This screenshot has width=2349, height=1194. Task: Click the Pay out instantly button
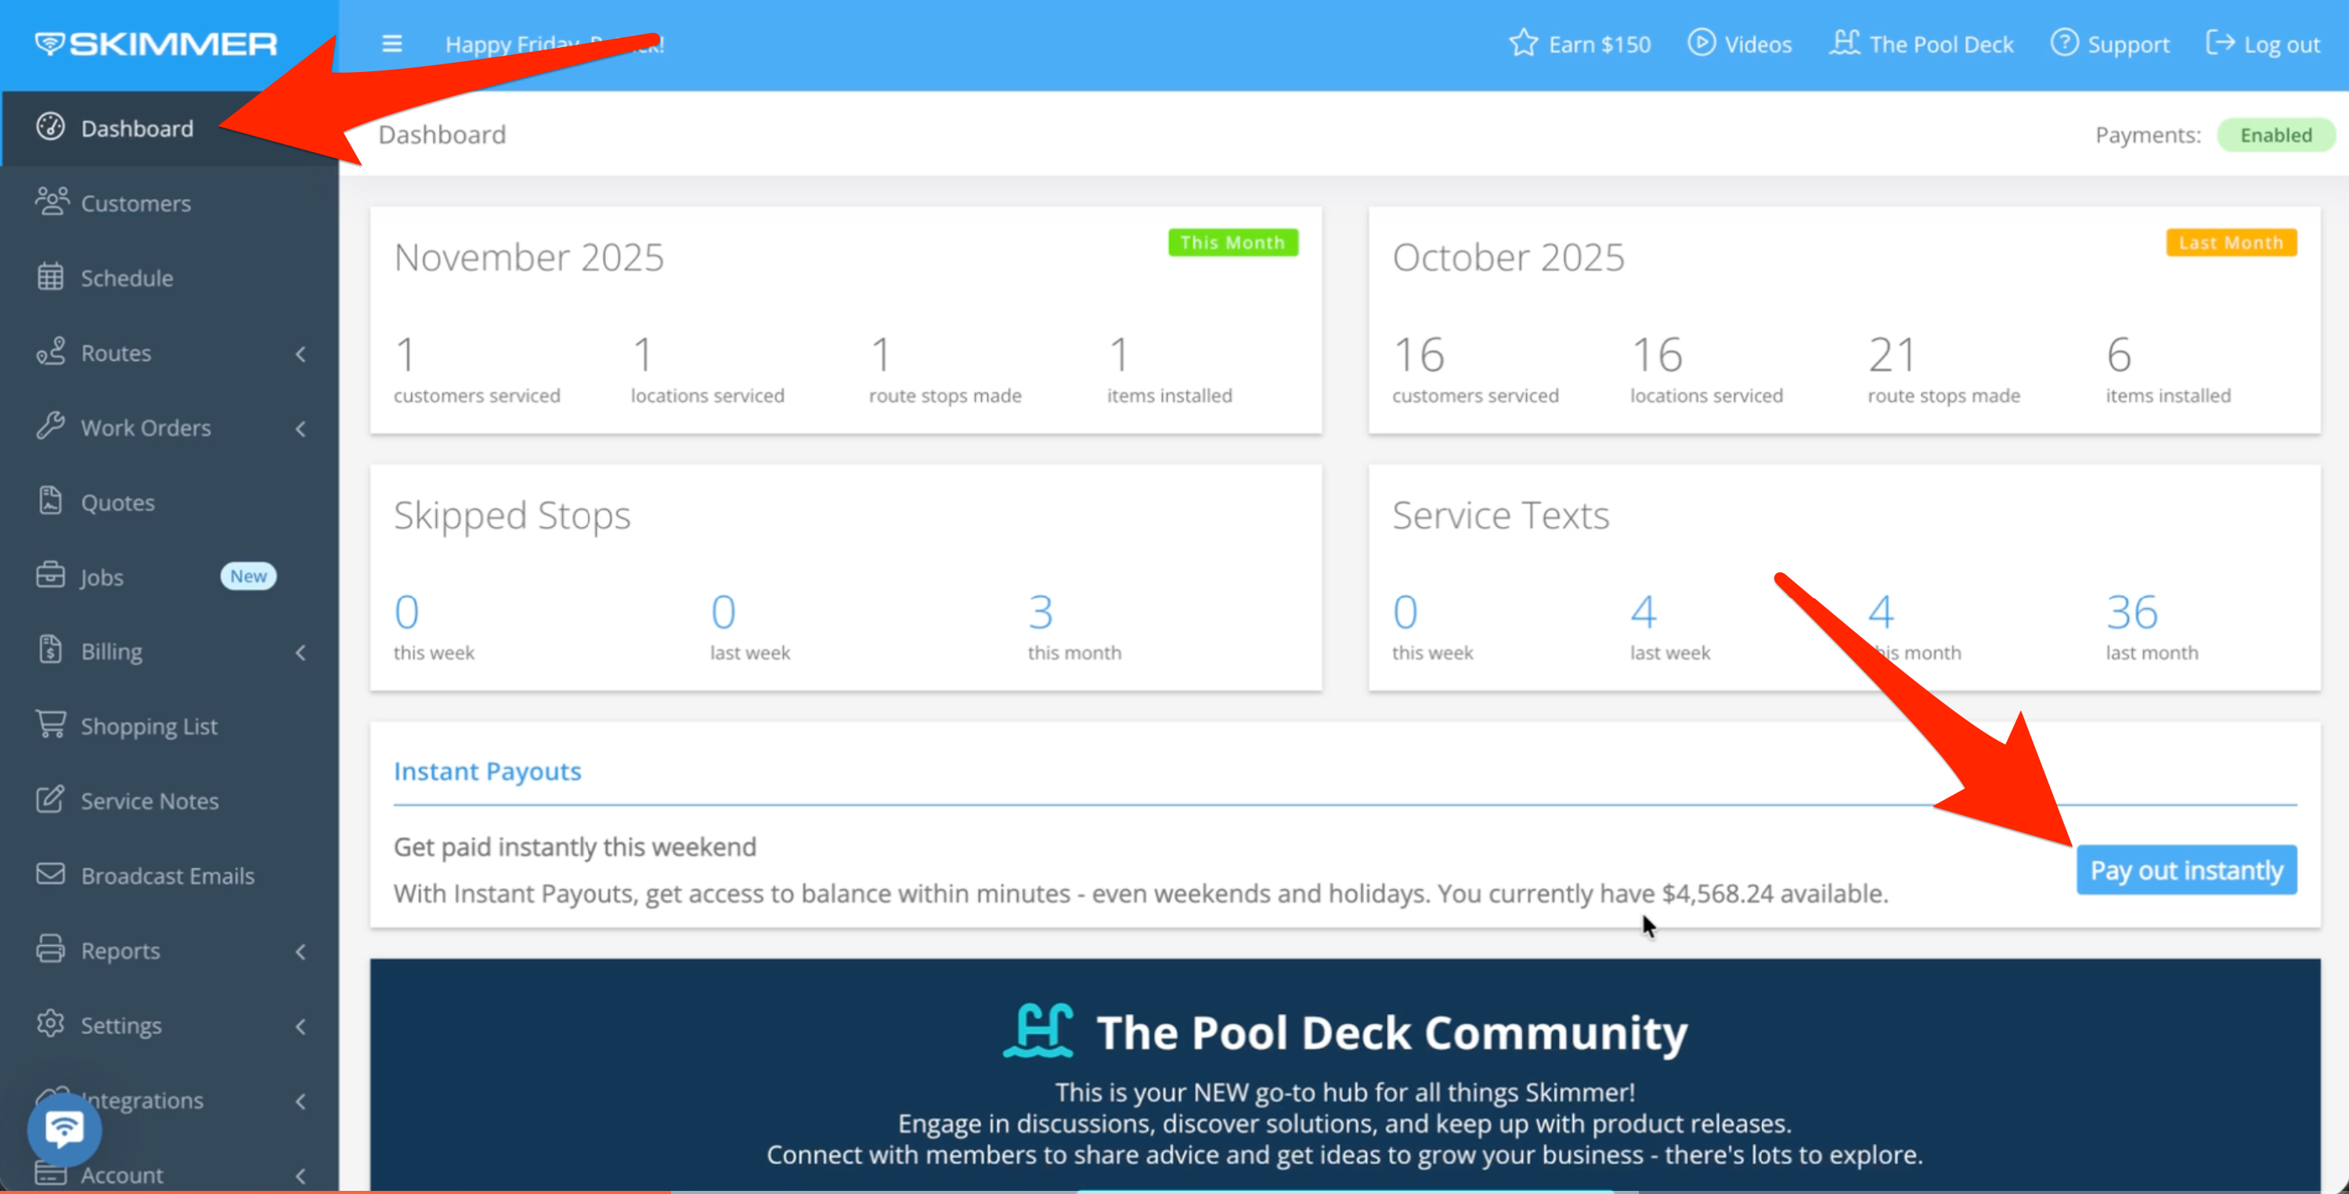2186,869
